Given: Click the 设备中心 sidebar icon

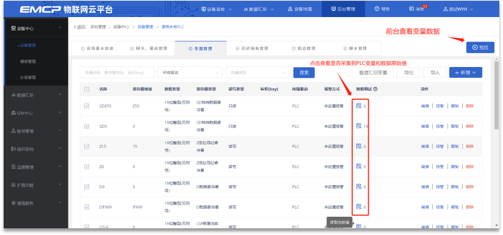Looking at the screenshot, I should [x=13, y=29].
